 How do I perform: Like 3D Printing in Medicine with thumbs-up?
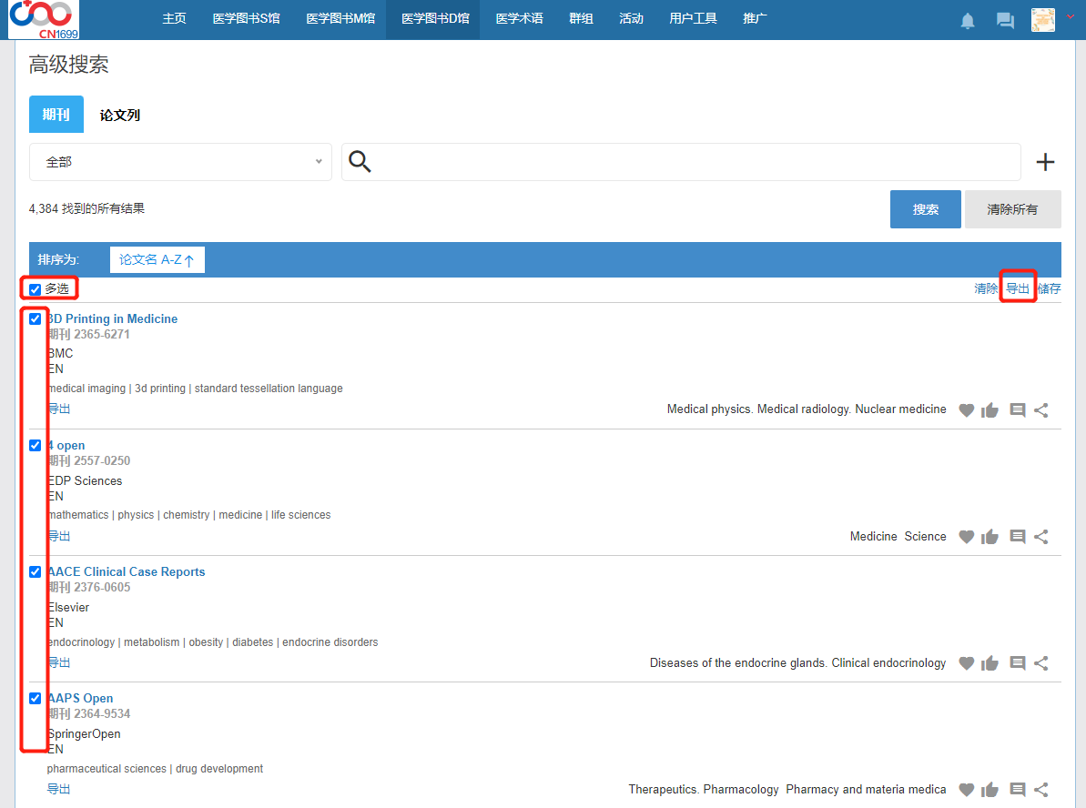pos(990,409)
